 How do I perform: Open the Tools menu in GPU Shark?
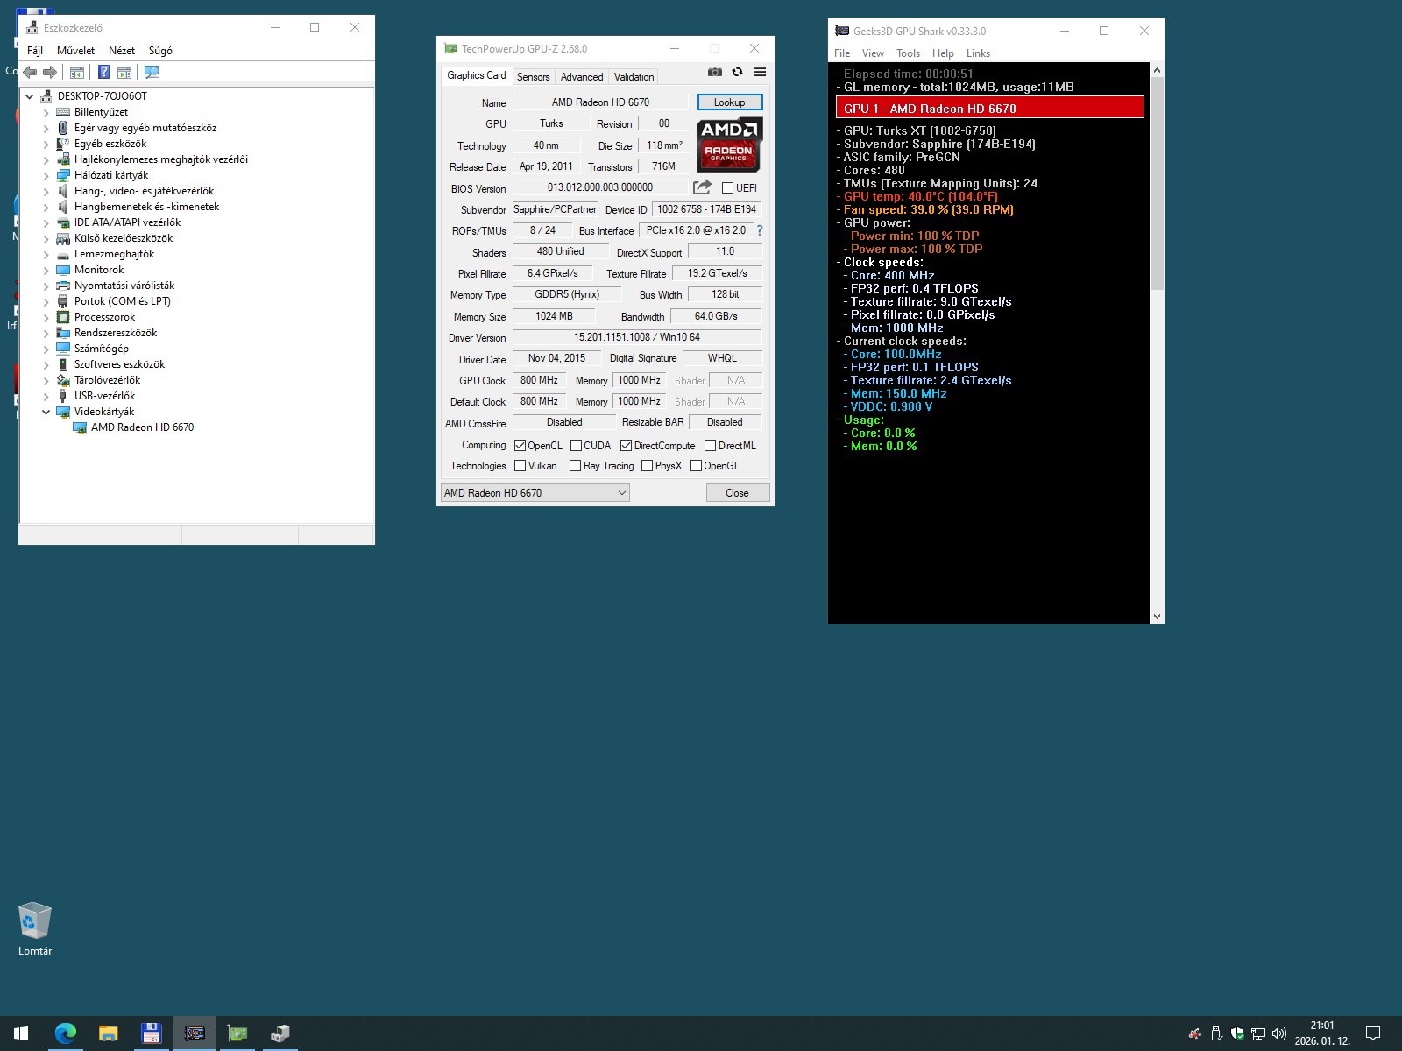click(x=908, y=53)
